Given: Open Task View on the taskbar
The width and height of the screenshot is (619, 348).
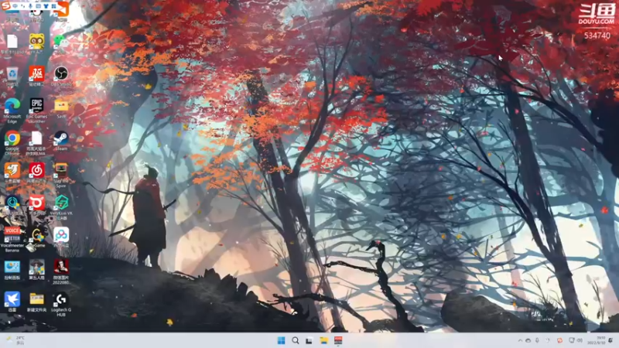Looking at the screenshot, I should [x=309, y=340].
